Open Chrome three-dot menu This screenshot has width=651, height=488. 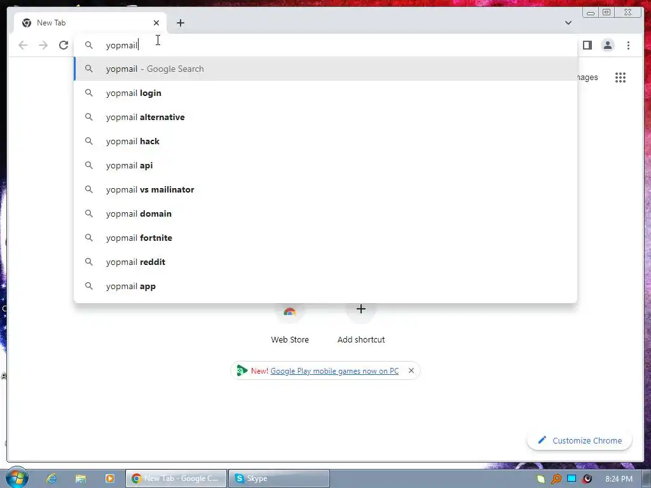pyautogui.click(x=628, y=45)
